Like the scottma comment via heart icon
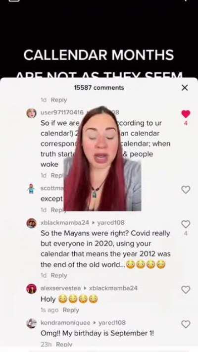This screenshot has height=352, width=198. point(186,190)
